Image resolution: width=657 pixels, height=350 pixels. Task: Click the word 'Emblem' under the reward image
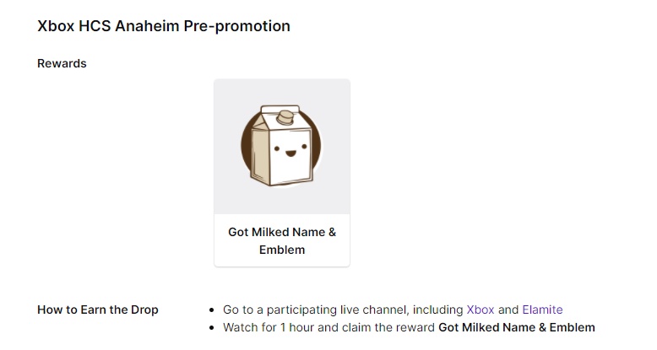(282, 250)
